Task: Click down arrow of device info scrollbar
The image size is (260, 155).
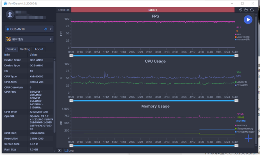Action: pos(54,151)
